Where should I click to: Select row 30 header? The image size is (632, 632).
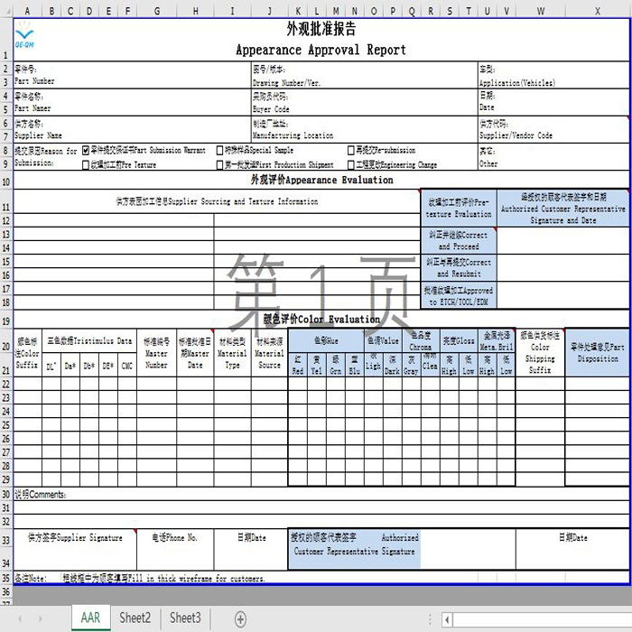click(6, 494)
